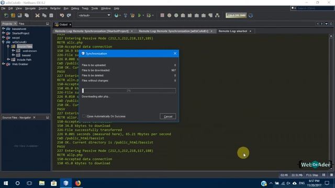The width and height of the screenshot is (335, 188).
Task: Open File Explorer from the taskbar
Action: coord(42,183)
